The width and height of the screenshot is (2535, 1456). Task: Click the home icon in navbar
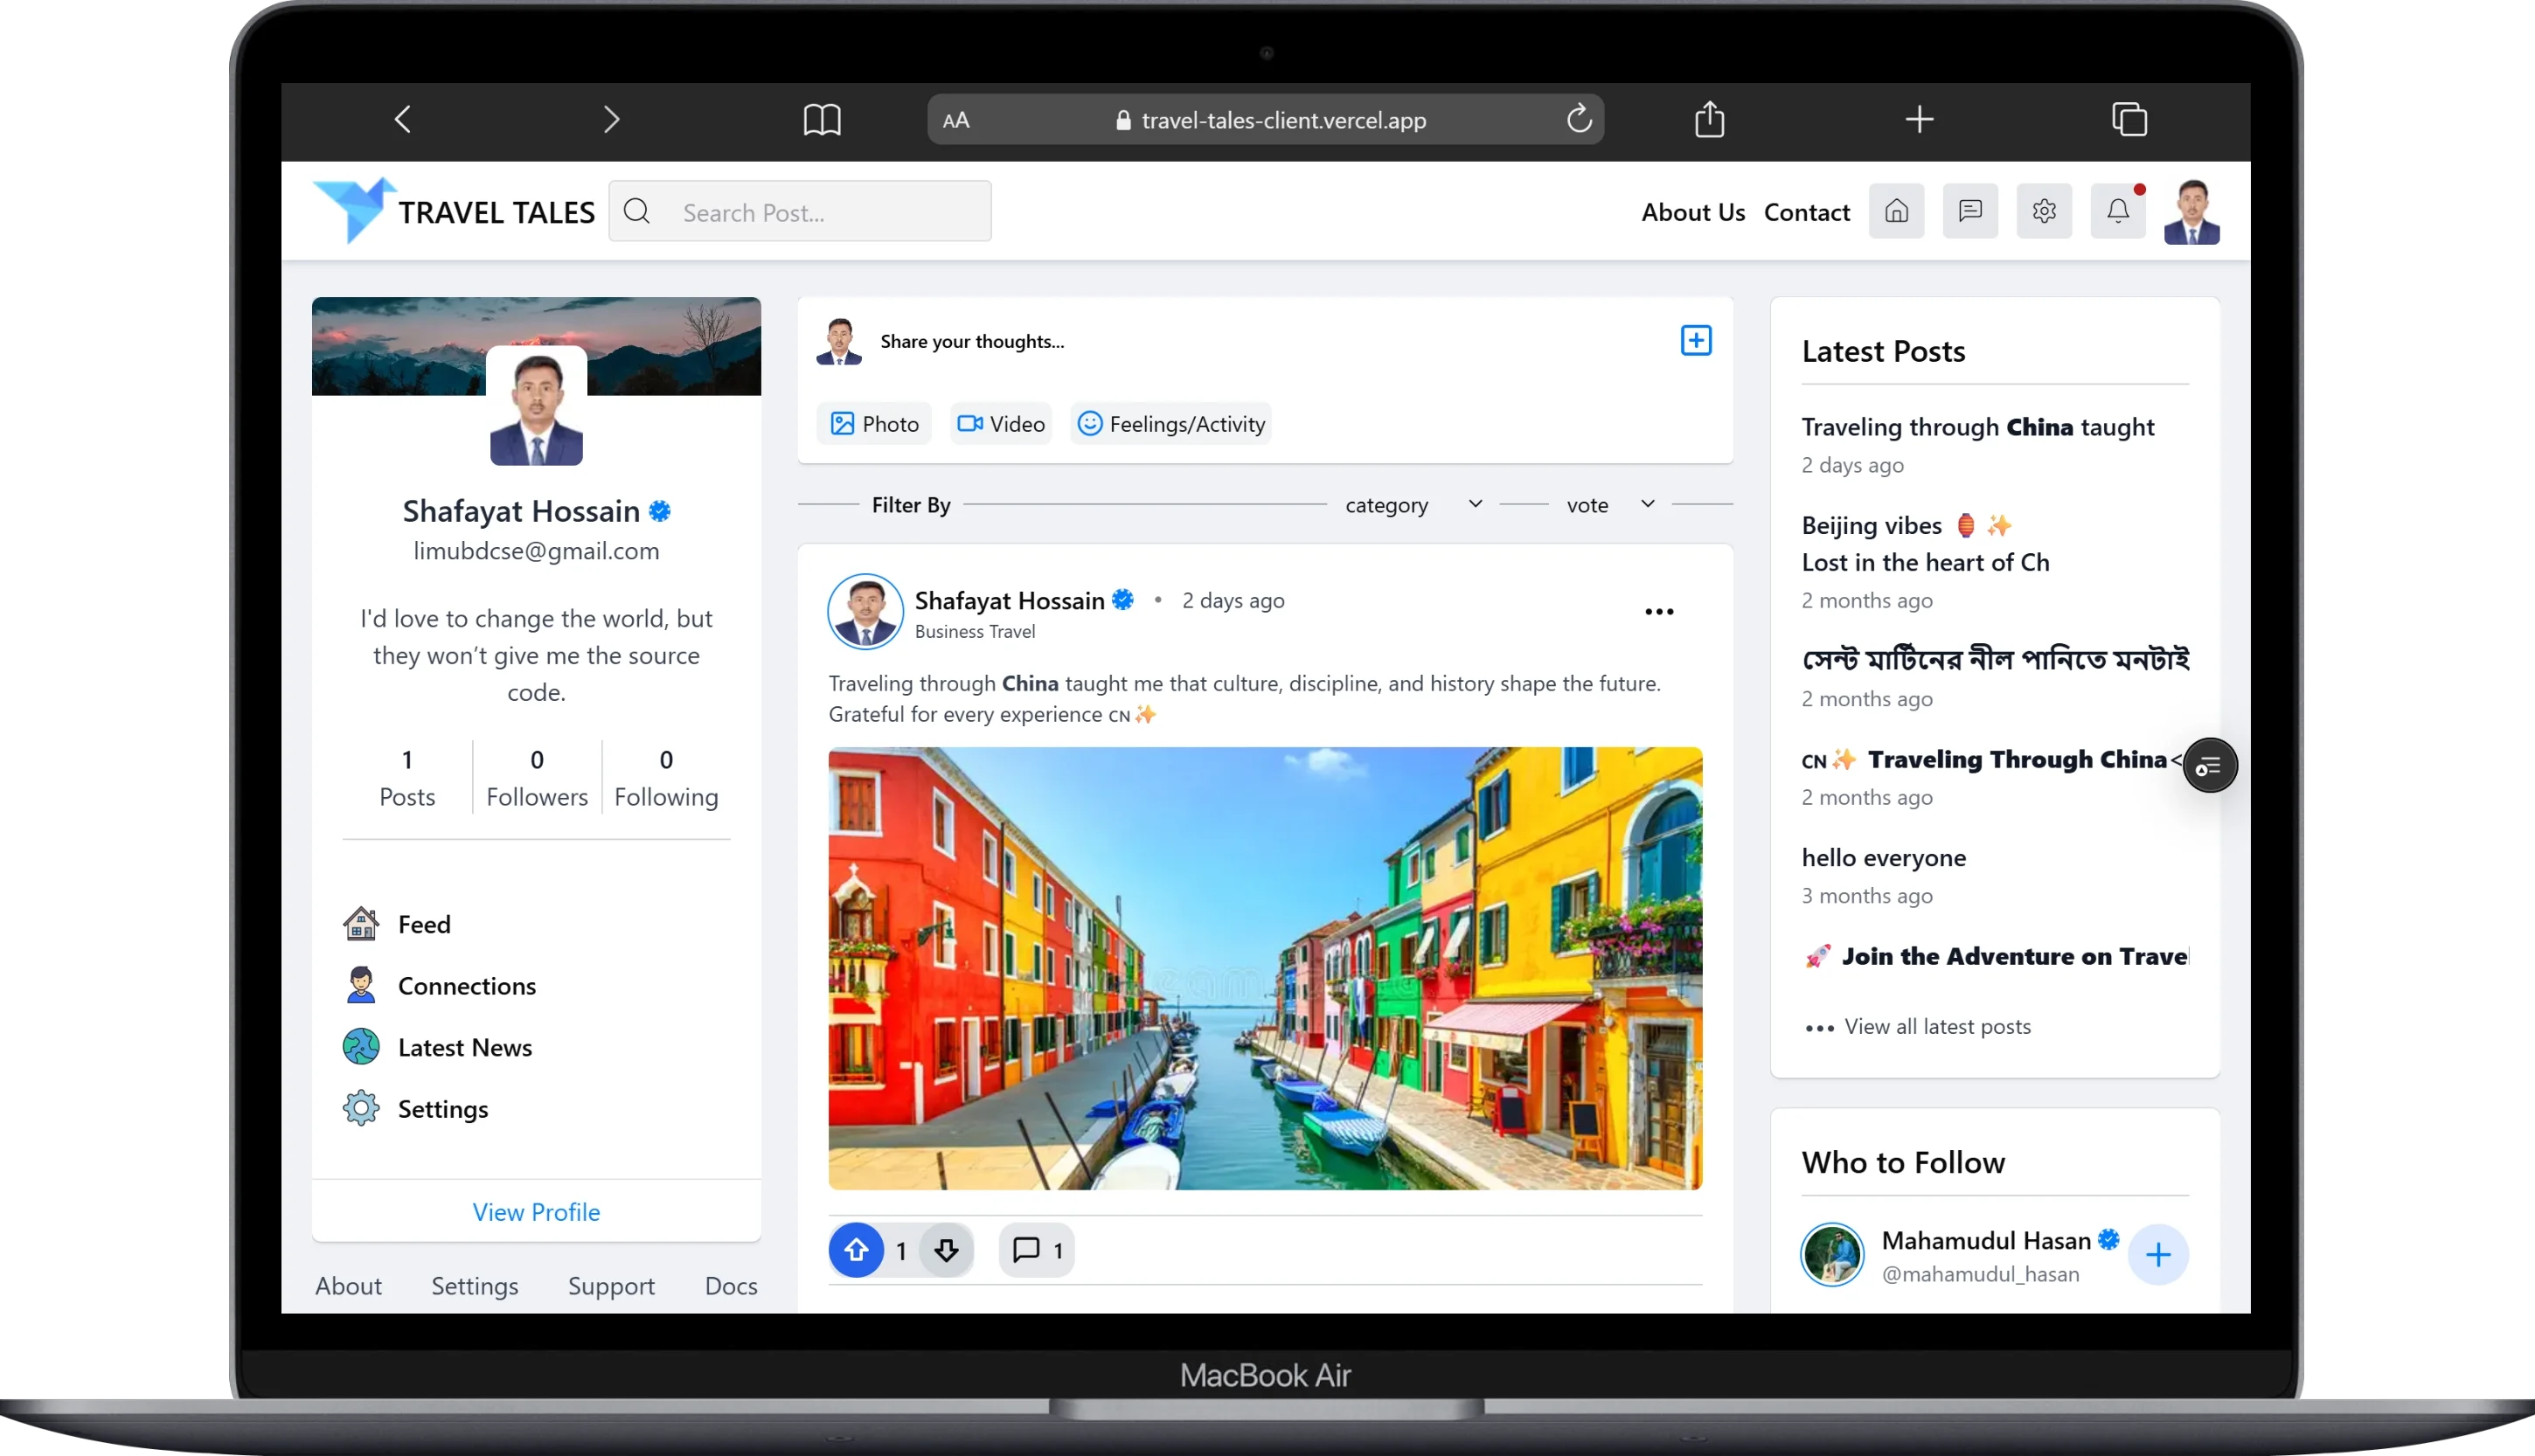pos(1896,211)
